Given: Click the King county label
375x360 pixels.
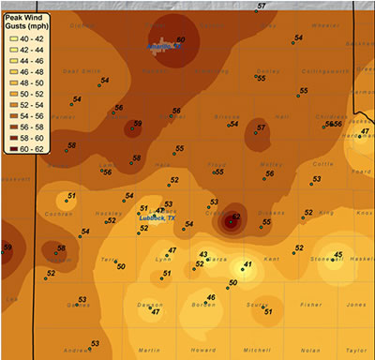Looking at the screenshot, I should coord(326,213).
